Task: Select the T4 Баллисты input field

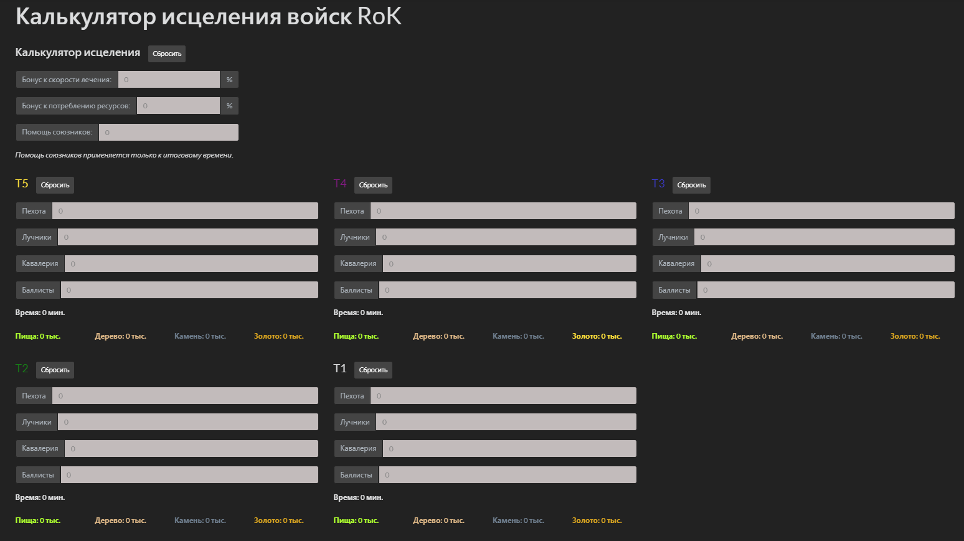Action: coord(508,290)
